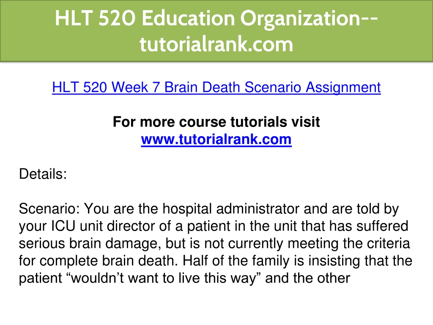The width and height of the screenshot is (433, 325).
Task: Click the words "hospital administrator" in the paragraph
Action: point(231,209)
